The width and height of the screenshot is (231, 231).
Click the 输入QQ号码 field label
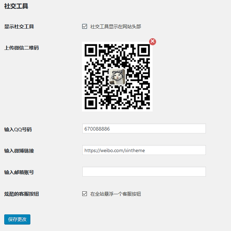18,129
